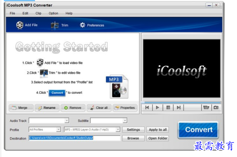Click the Rename button

pos(47,108)
